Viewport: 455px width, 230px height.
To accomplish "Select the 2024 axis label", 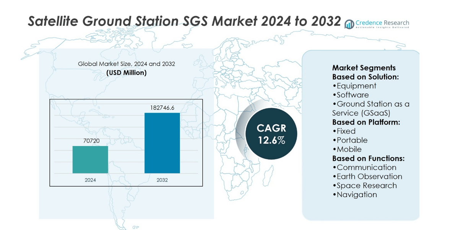I will [x=91, y=180].
